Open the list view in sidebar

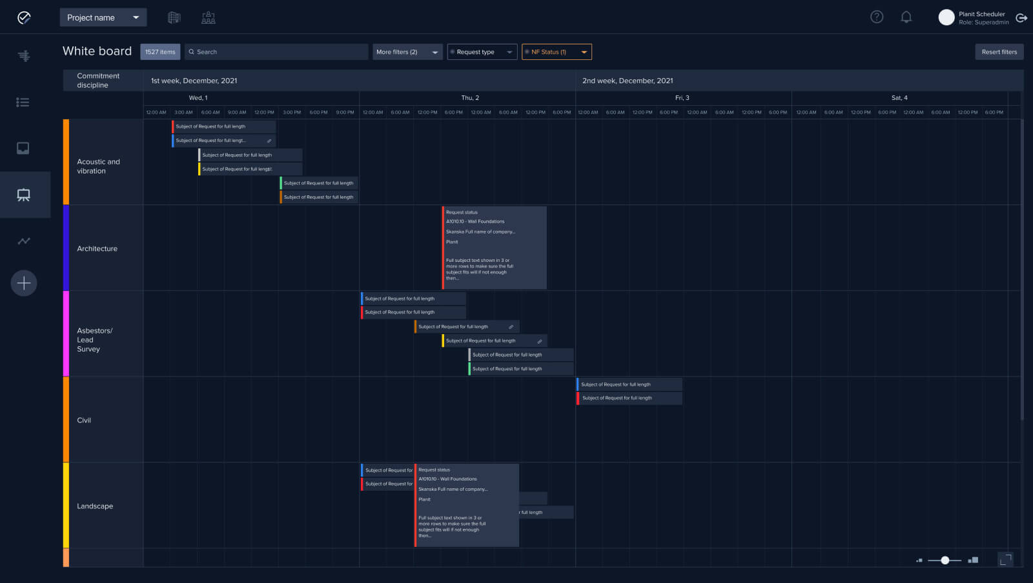click(23, 102)
